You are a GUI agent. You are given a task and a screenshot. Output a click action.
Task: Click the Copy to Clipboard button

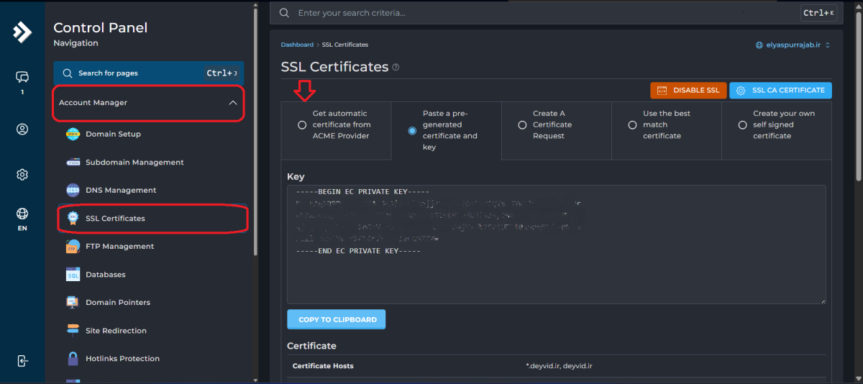pyautogui.click(x=336, y=319)
